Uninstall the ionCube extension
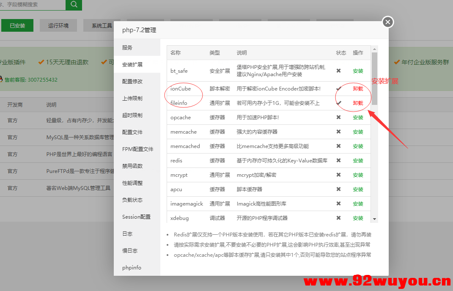 358,88
